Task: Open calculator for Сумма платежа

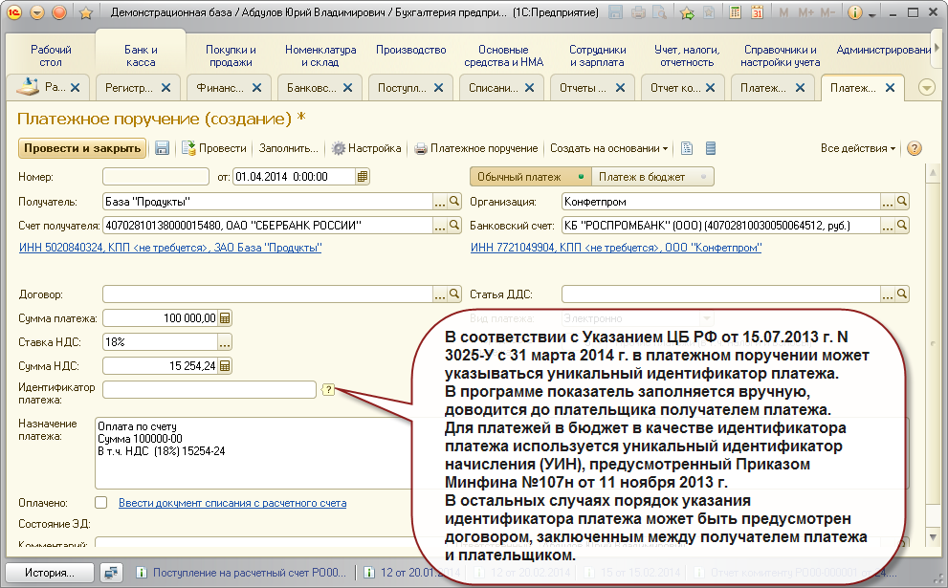Action: pos(225,317)
